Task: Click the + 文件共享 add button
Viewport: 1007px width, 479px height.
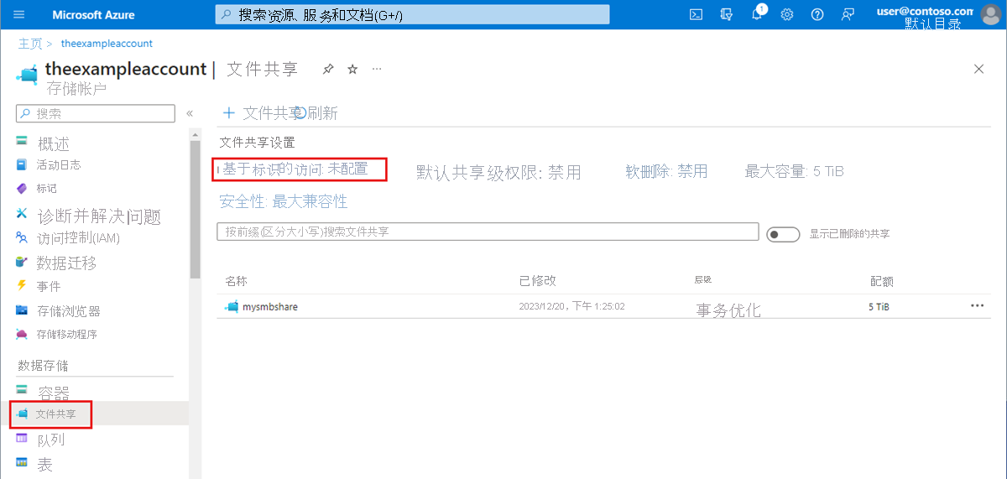Action: [259, 113]
